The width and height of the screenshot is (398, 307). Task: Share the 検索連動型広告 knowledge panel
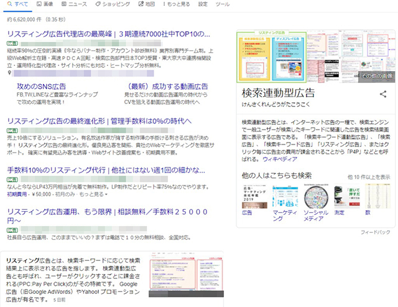pos(383,94)
